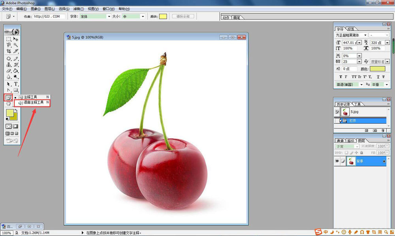Jump to ImageReady button in toolbox

(12, 141)
